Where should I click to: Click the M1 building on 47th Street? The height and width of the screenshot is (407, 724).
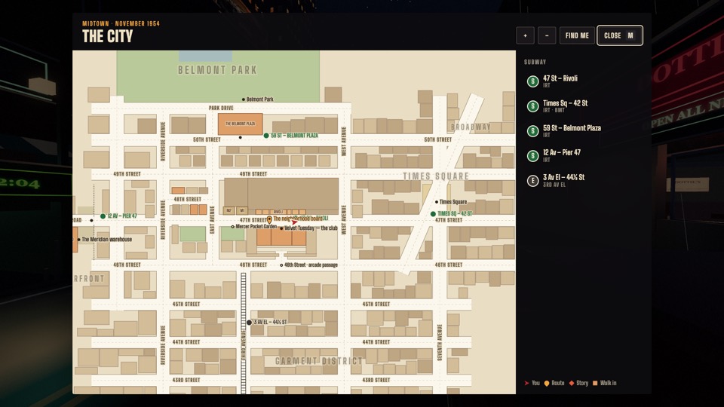242,210
